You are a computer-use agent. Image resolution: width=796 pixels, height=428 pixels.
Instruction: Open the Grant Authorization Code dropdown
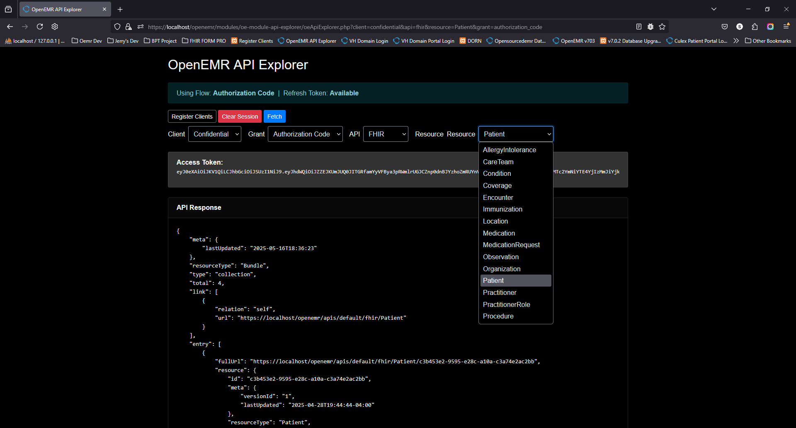click(x=305, y=134)
